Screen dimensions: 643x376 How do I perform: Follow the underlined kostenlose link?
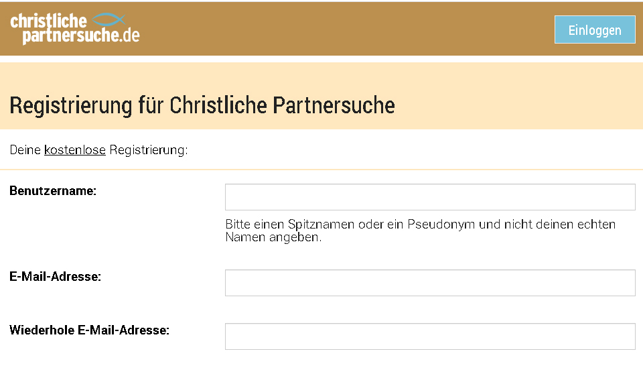coord(74,150)
